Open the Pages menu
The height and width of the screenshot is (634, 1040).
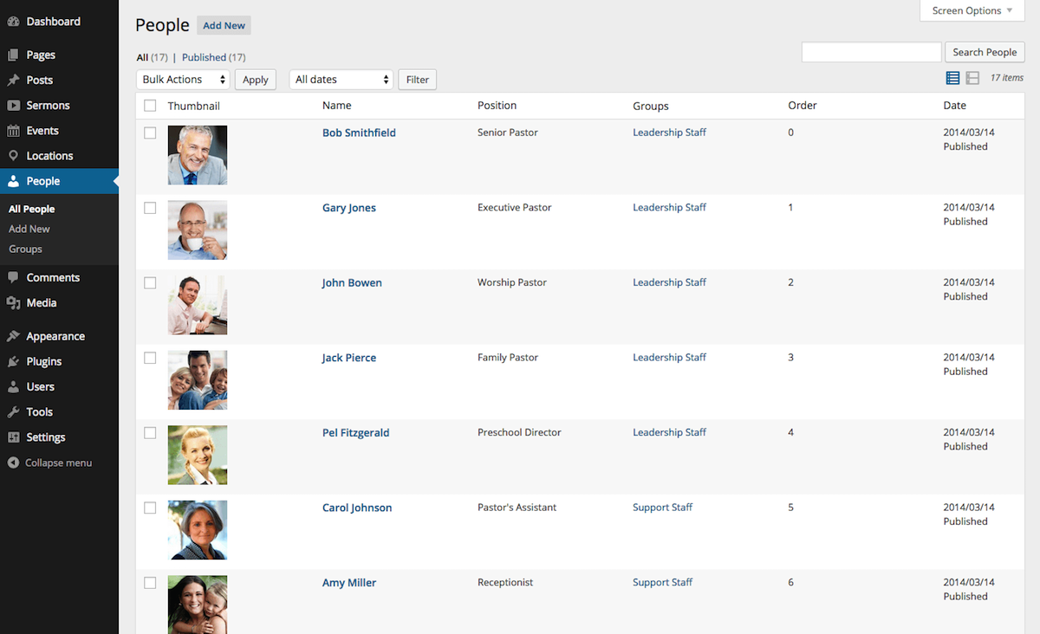(59, 55)
